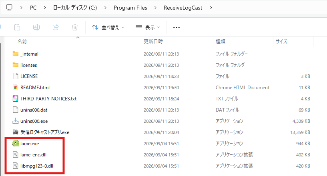The width and height of the screenshot is (327, 176).
Task: Expand chevron after PC breadcrumb
Action: [45, 8]
